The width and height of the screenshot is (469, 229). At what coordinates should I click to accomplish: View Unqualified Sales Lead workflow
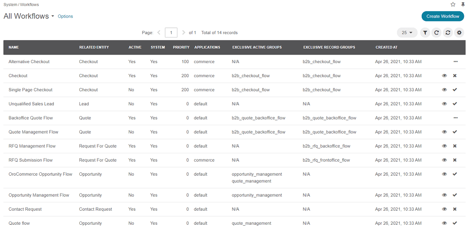[x=444, y=104]
